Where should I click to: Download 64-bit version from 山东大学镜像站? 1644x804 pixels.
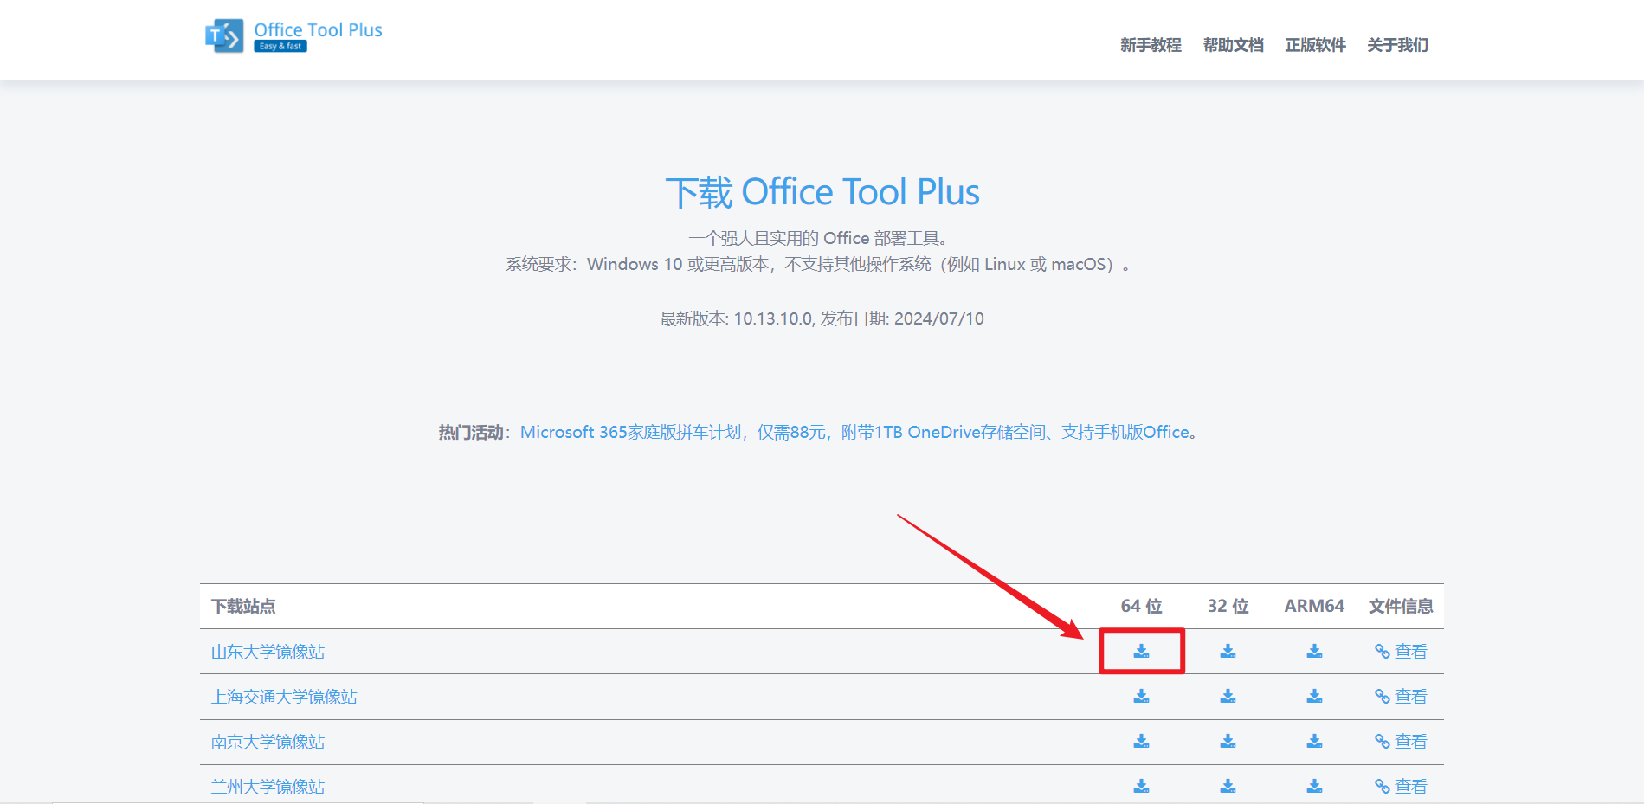pyautogui.click(x=1141, y=651)
